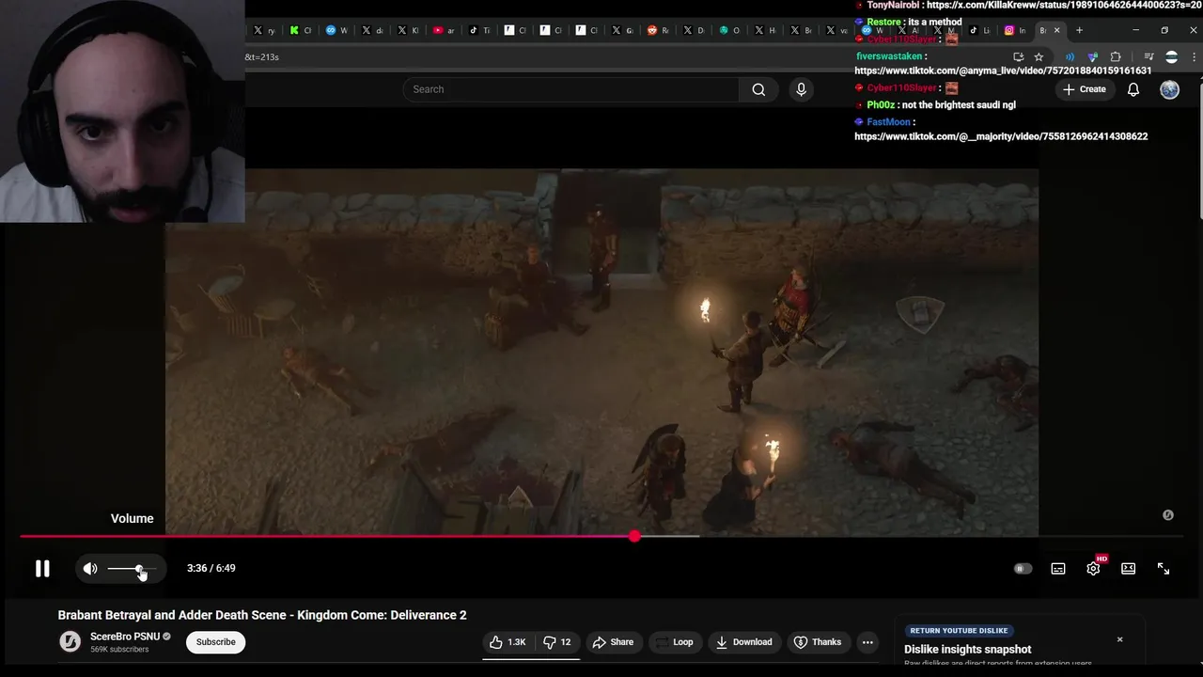
Task: Subscribe to ScereBro PSNU channel
Action: pos(215,642)
